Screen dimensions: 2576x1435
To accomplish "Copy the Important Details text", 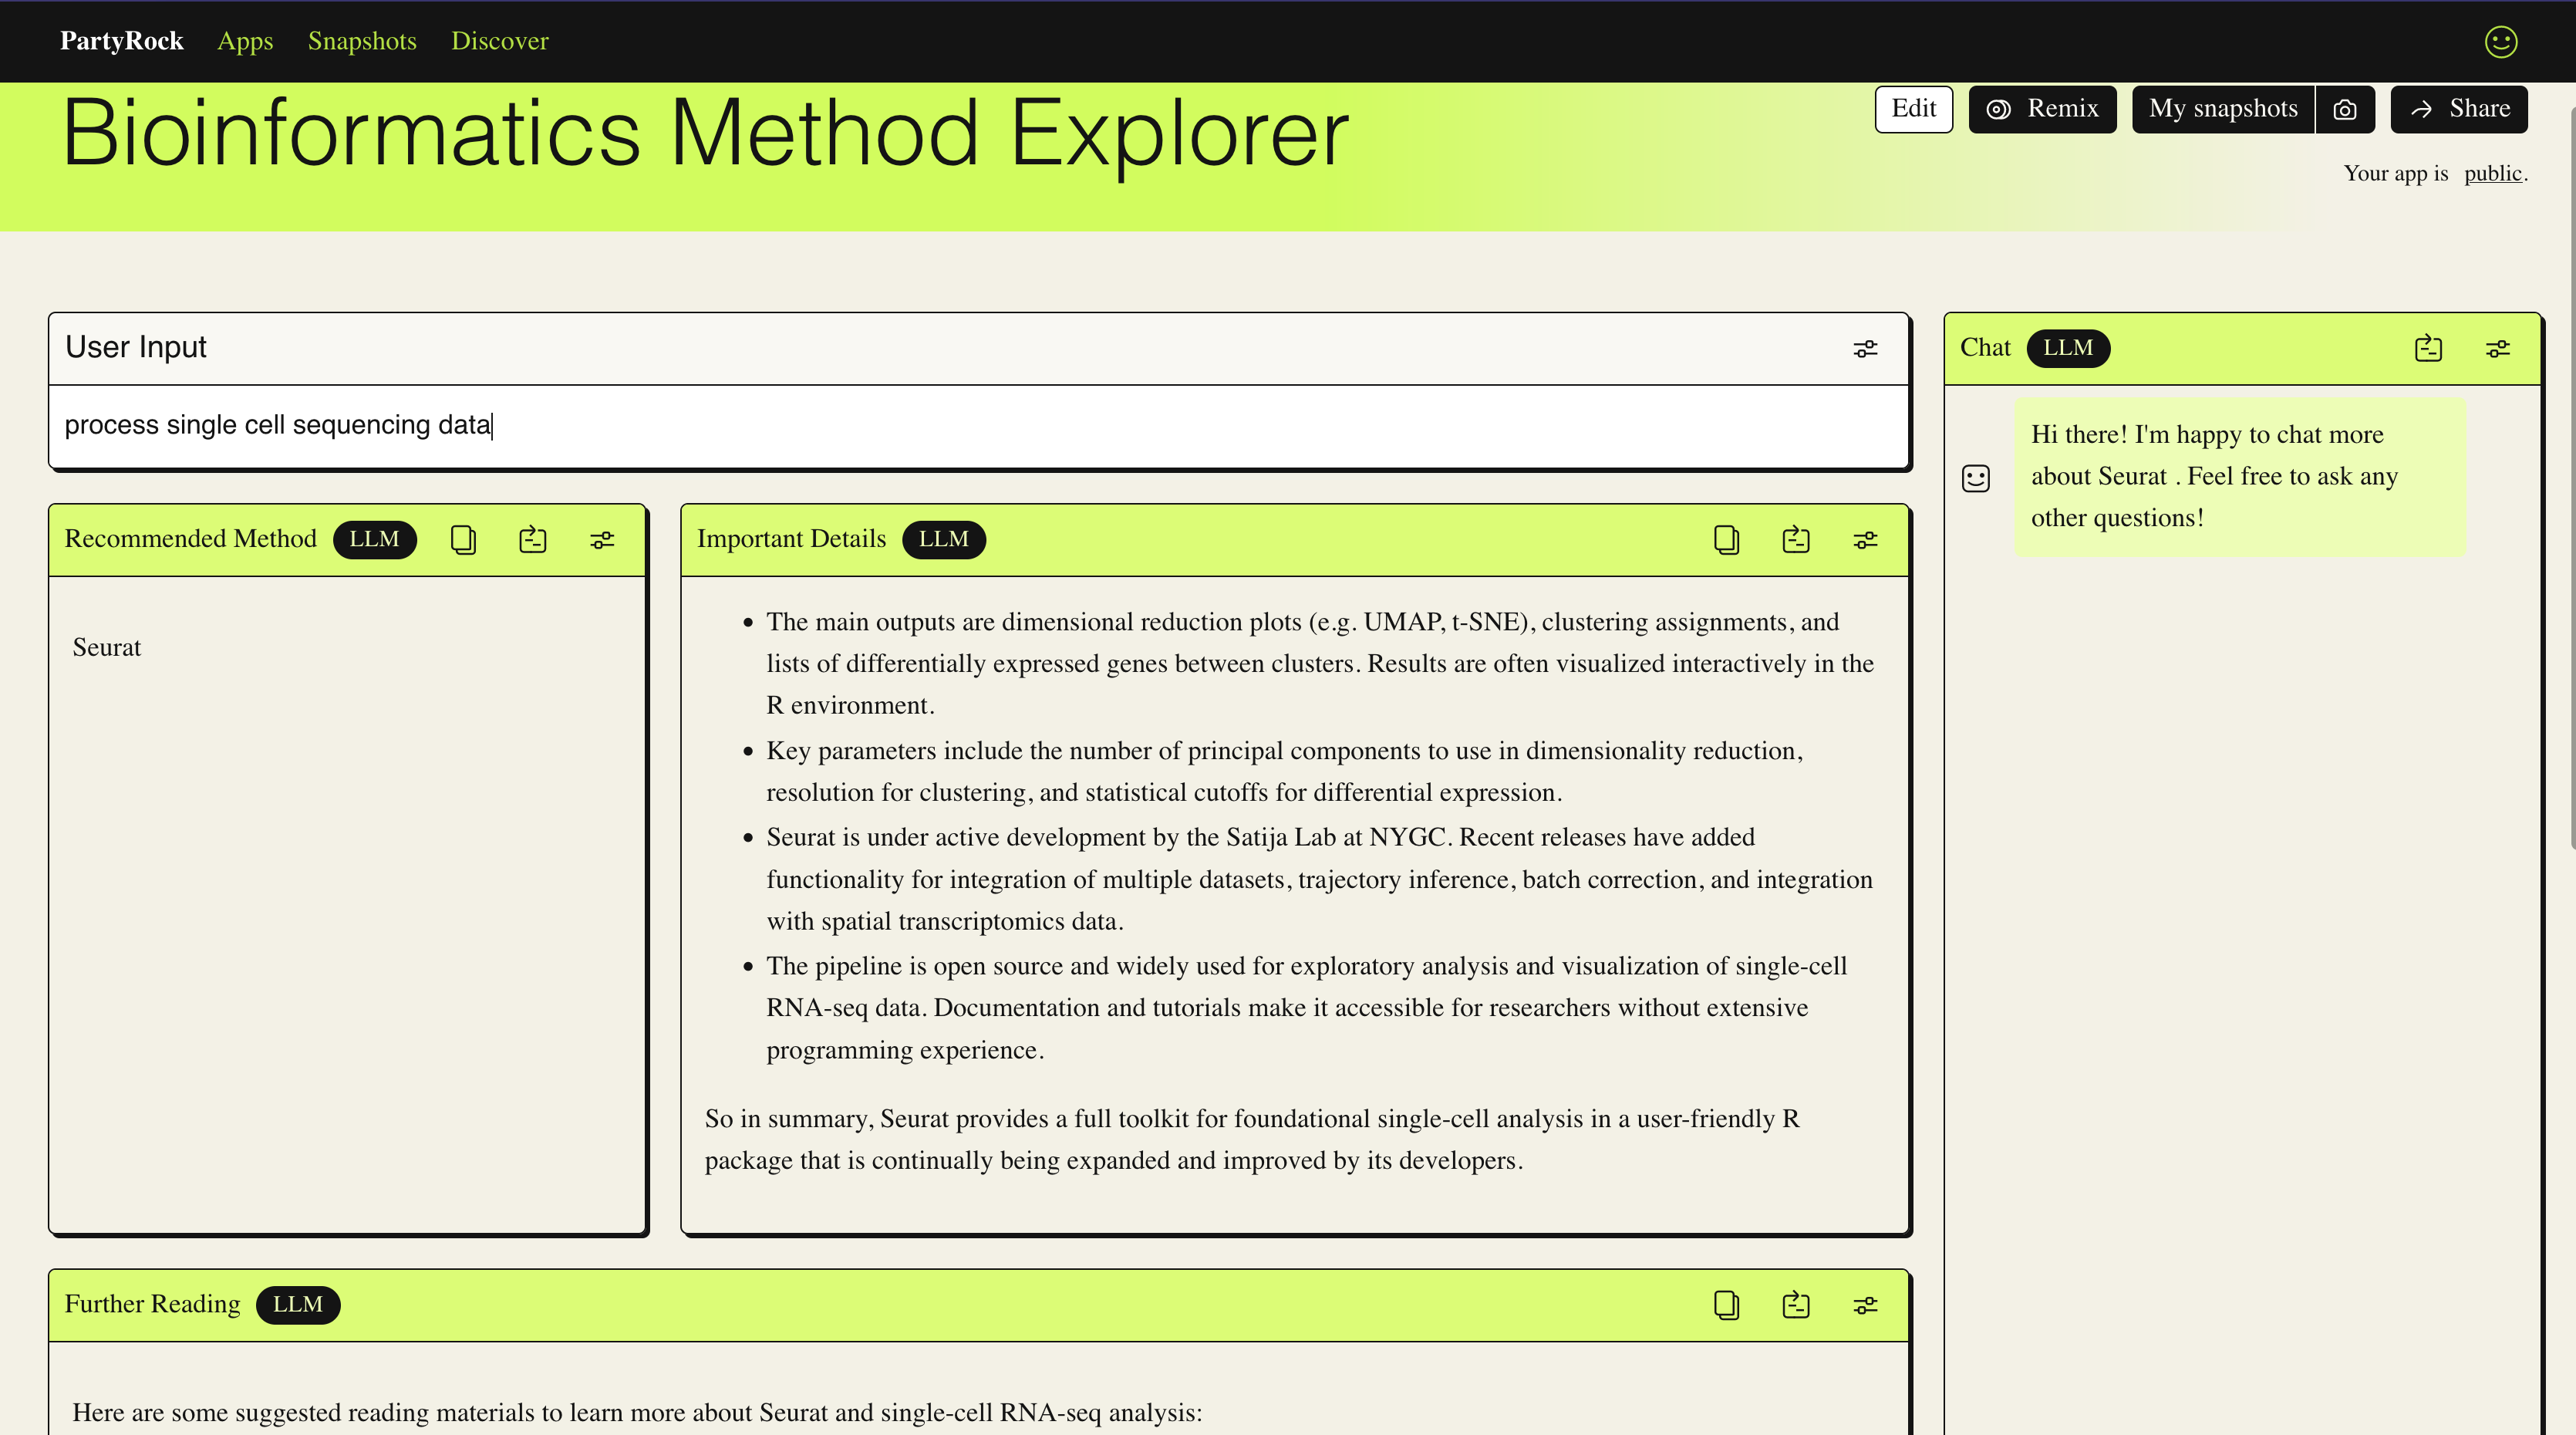I will (1726, 539).
